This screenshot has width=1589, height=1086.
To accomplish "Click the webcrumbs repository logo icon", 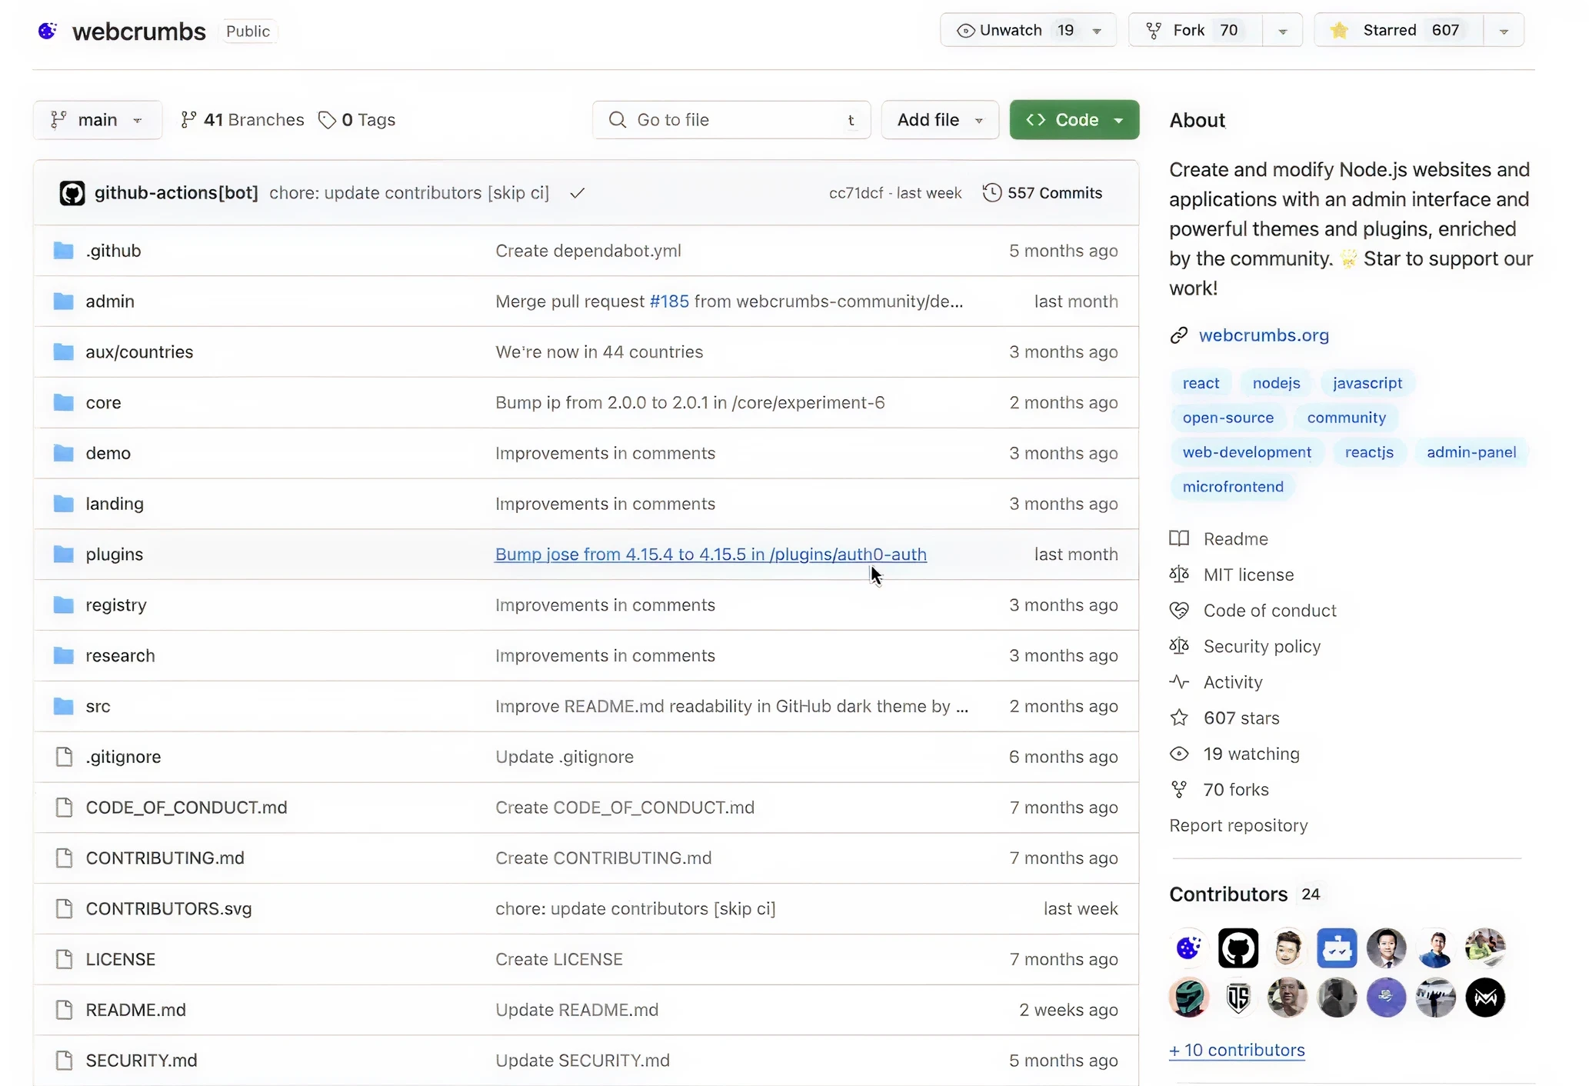I will coord(48,31).
